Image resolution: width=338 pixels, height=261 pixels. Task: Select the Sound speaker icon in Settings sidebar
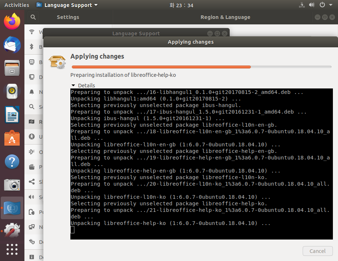[x=32, y=197]
